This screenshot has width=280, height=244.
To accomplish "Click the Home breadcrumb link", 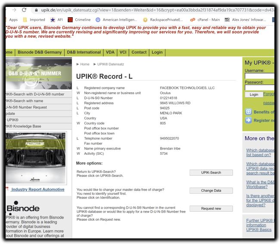I will pyautogui.click(x=85, y=64).
